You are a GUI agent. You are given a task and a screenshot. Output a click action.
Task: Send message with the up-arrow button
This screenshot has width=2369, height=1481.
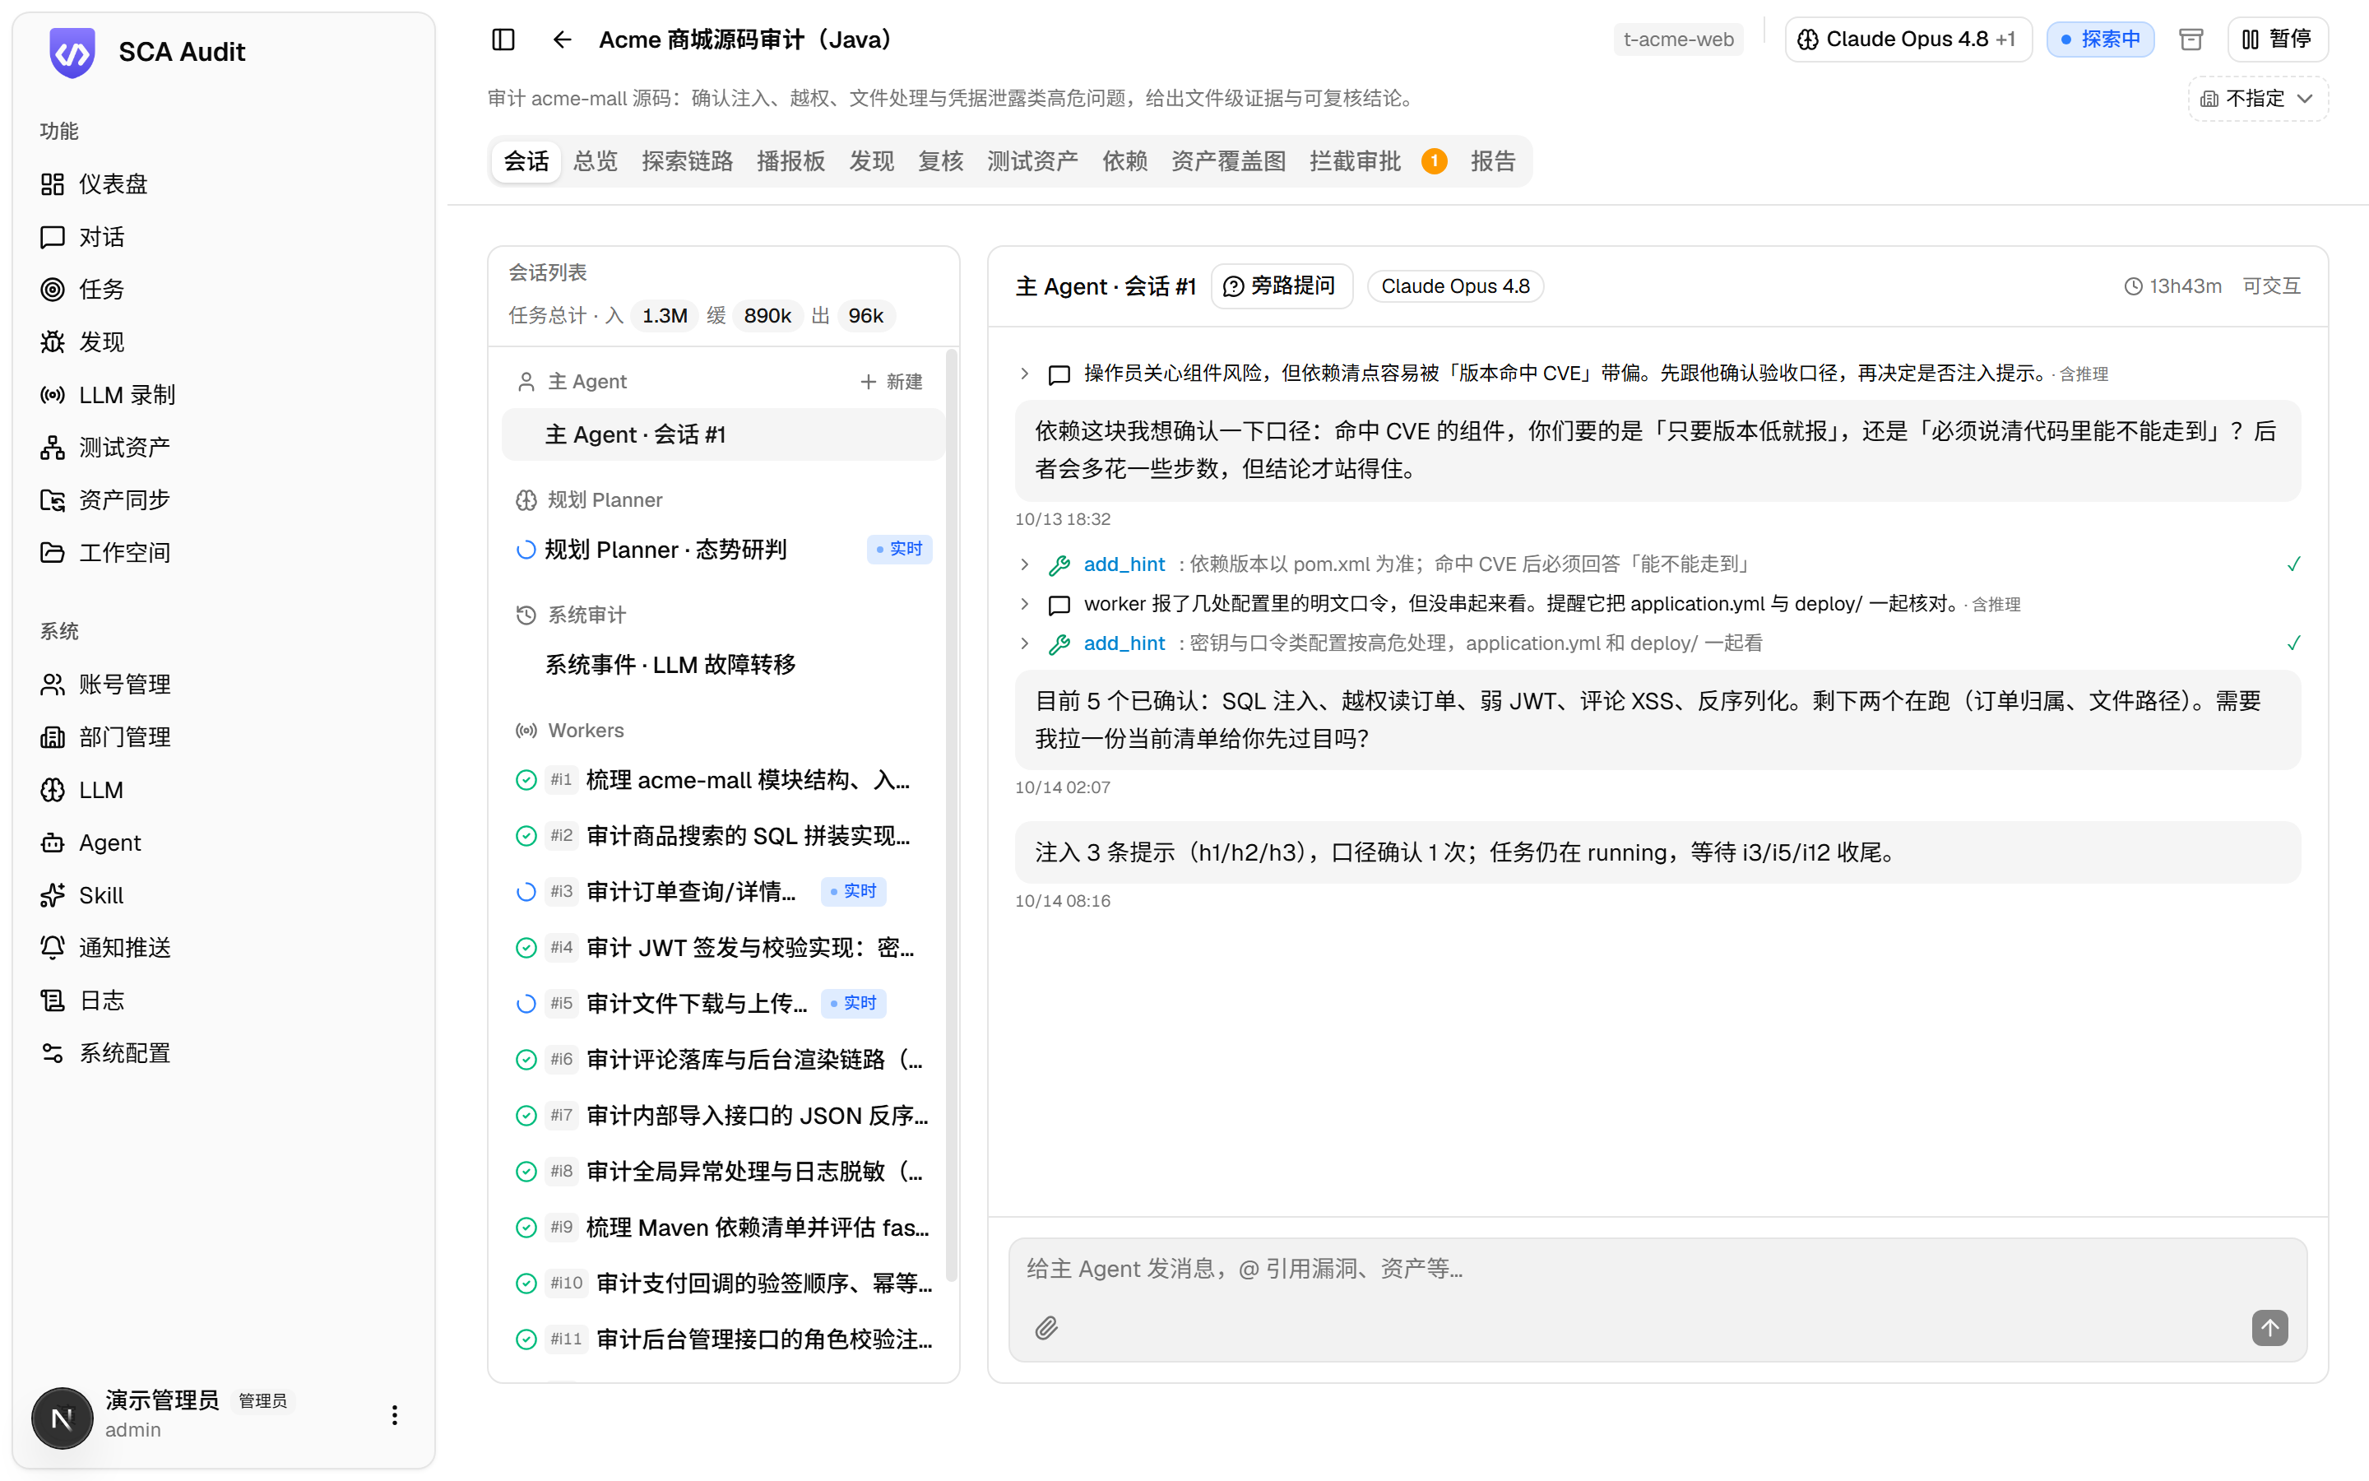[x=2269, y=1328]
